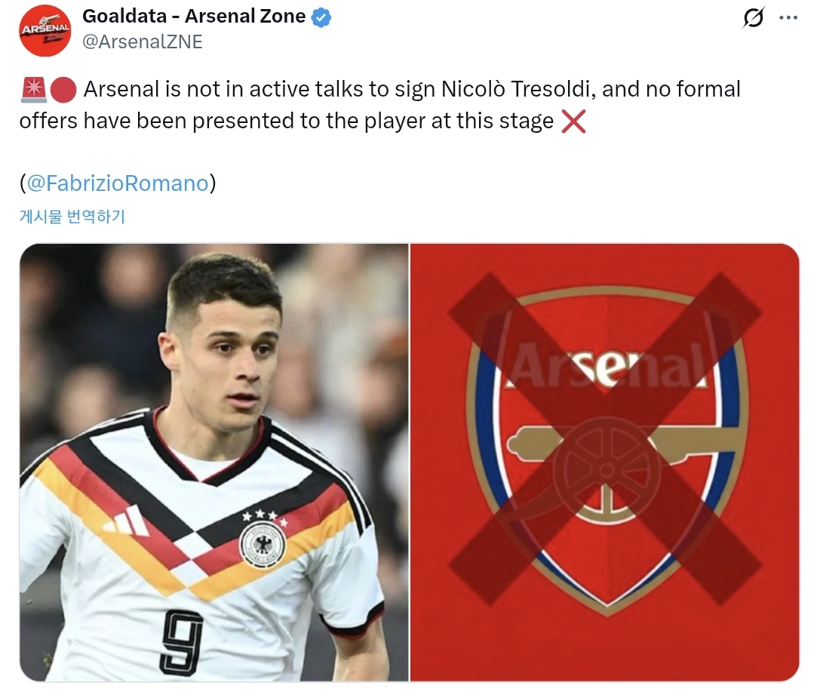Viewport: 814px width, 698px height.
Task: Open the Grok explain-post icon
Action: click(753, 17)
